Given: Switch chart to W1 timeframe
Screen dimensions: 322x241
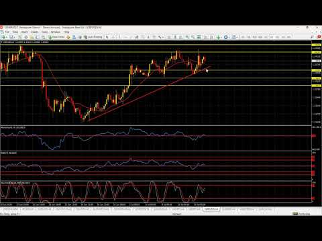Looking at the screenshot, I should [x=283, y=37].
